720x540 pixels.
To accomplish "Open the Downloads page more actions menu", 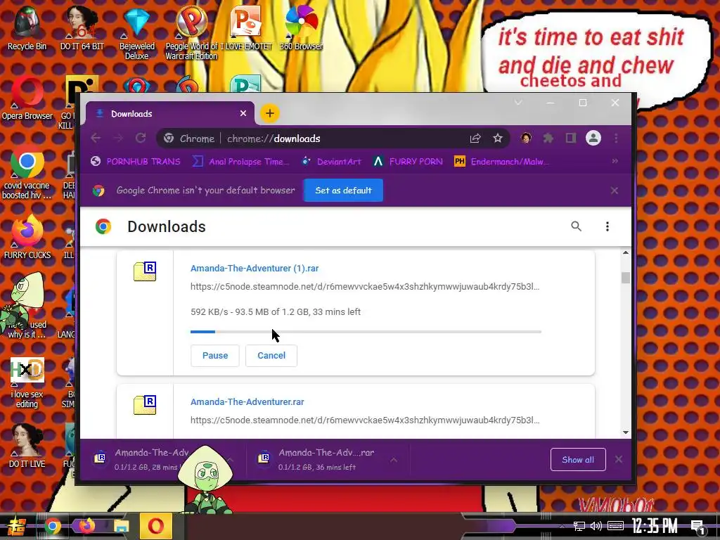I will 607,226.
